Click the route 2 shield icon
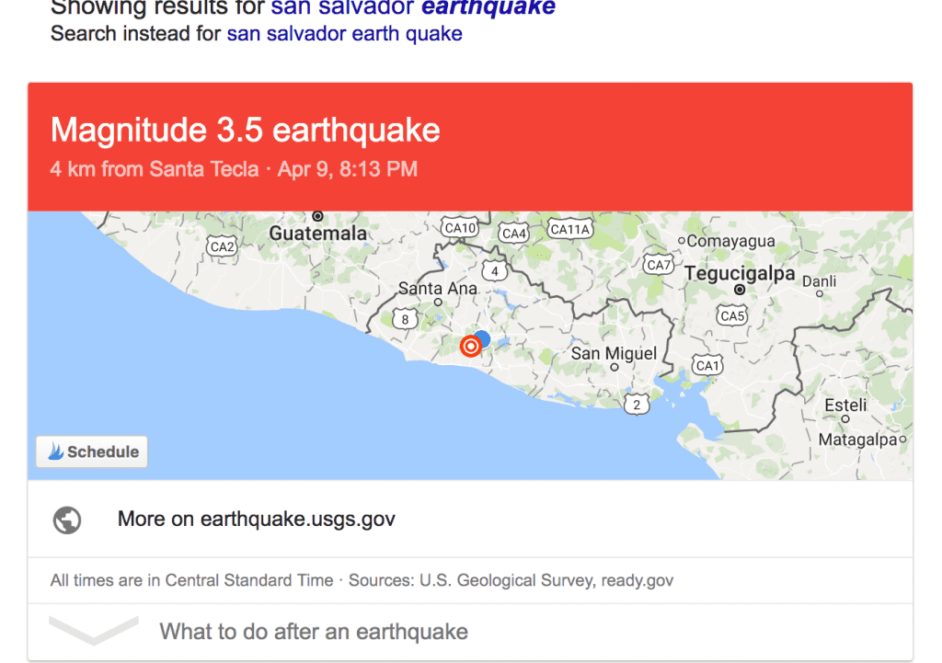The height and width of the screenshot is (663, 942). 636,403
